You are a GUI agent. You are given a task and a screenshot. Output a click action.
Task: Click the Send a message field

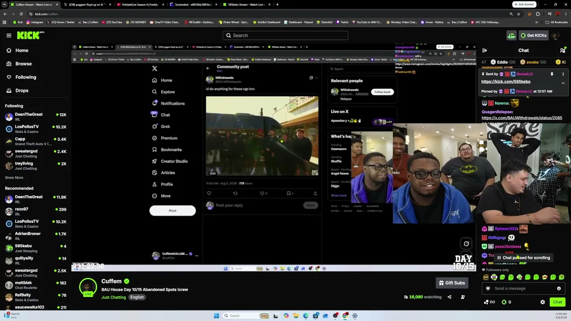tap(523, 288)
